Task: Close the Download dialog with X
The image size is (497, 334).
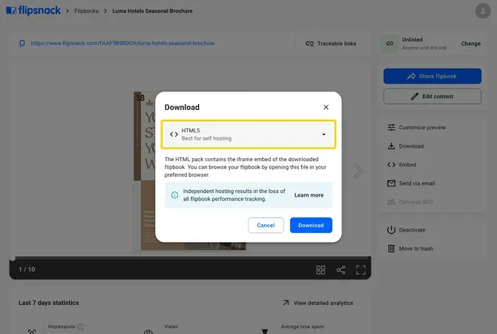Action: (326, 107)
